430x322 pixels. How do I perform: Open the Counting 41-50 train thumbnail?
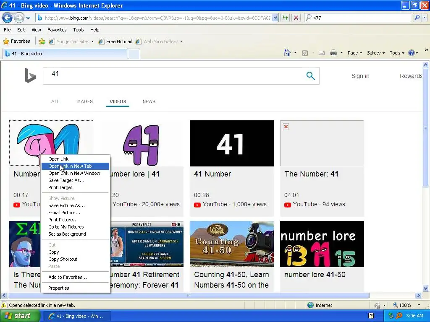pos(232,244)
